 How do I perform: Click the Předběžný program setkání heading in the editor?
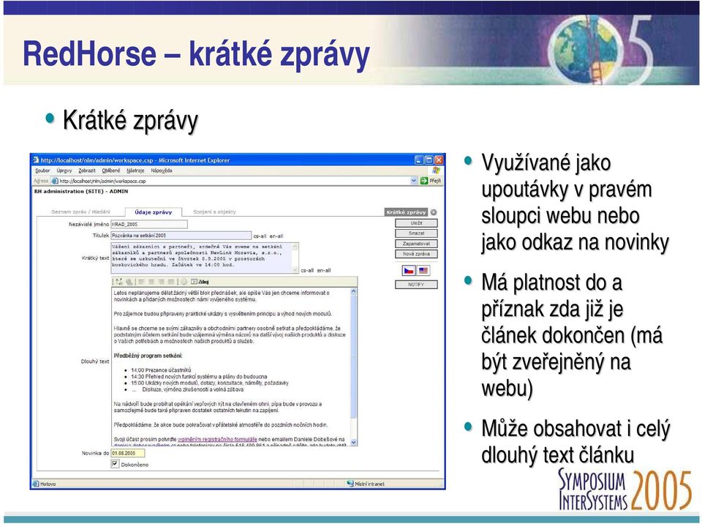(148, 356)
